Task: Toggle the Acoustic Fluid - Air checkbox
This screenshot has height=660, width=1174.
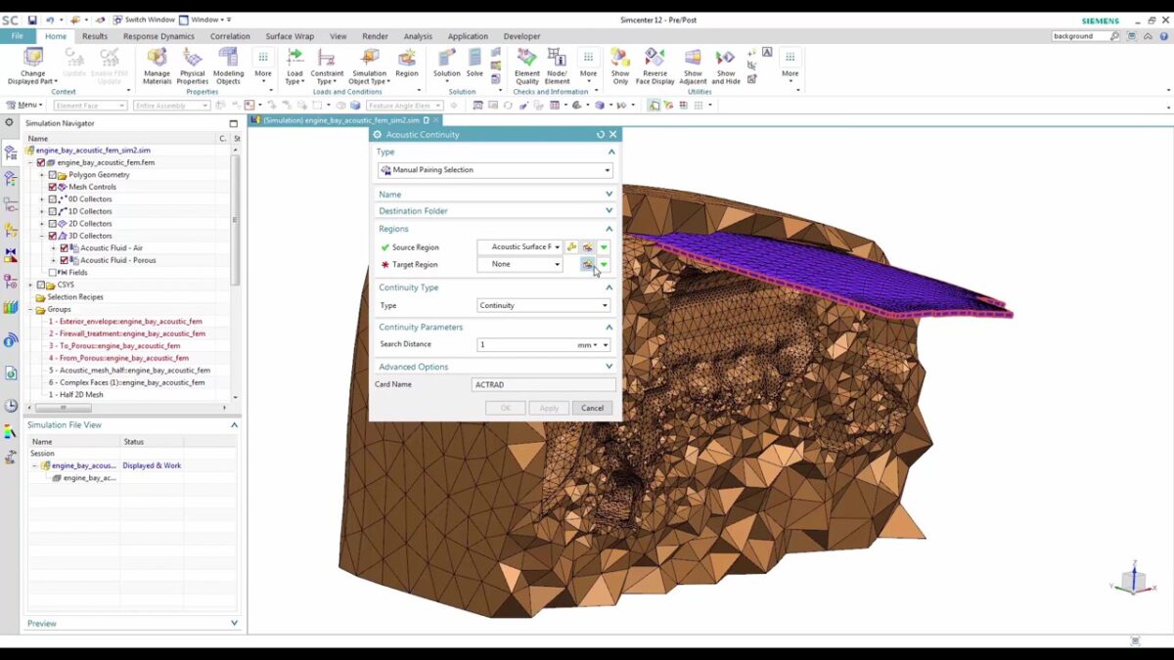Action: click(x=65, y=248)
